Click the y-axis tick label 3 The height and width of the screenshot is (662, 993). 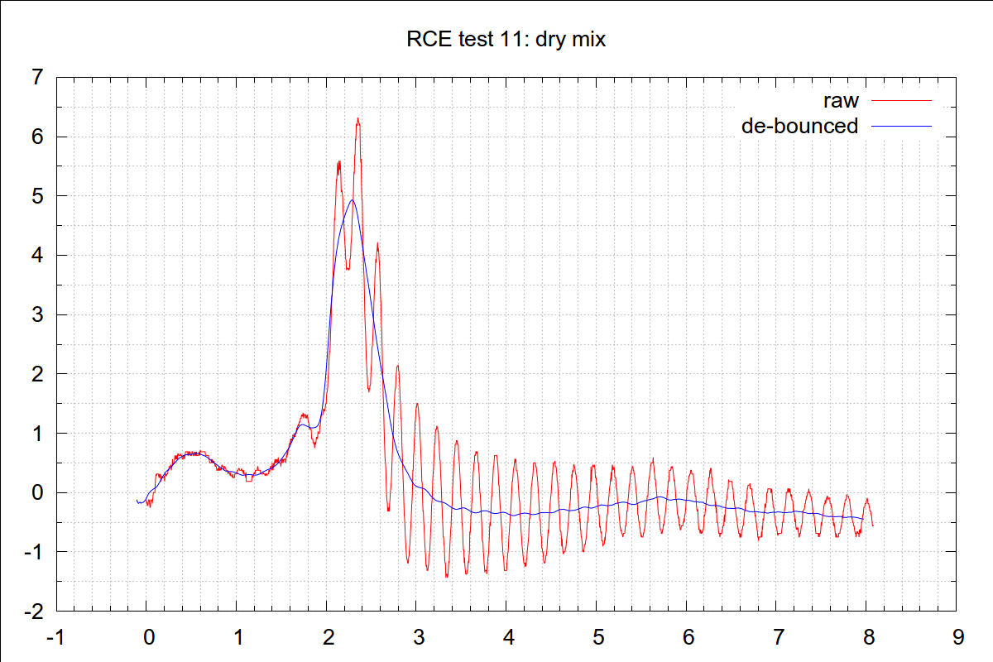tap(36, 315)
